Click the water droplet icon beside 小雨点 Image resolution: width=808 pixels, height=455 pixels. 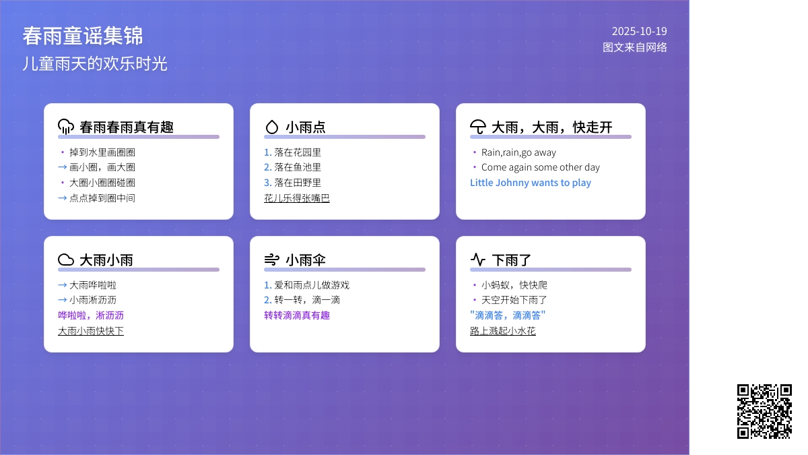(272, 127)
